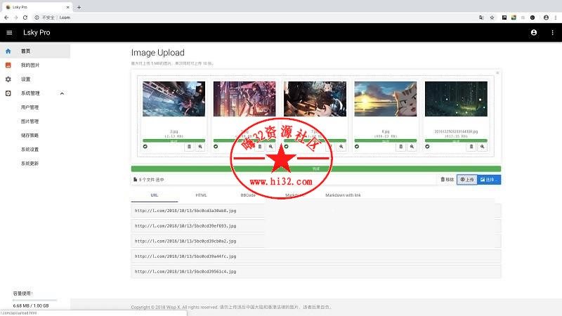
Task: Zoom preview the cat sunset image card
Action: [412, 147]
